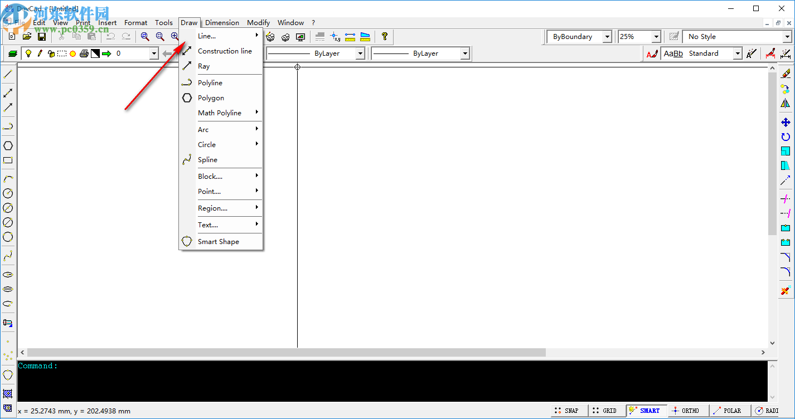This screenshot has height=419, width=795.
Task: Choose Polygon from the Draw menu
Action: pos(221,98)
